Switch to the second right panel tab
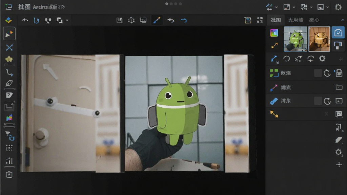Image resolution: width=347 pixels, height=195 pixels. point(295,20)
